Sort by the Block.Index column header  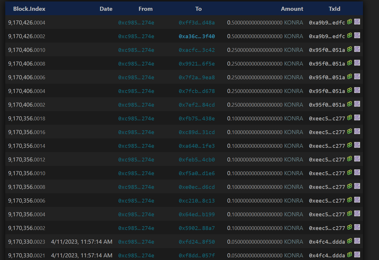tap(29, 9)
